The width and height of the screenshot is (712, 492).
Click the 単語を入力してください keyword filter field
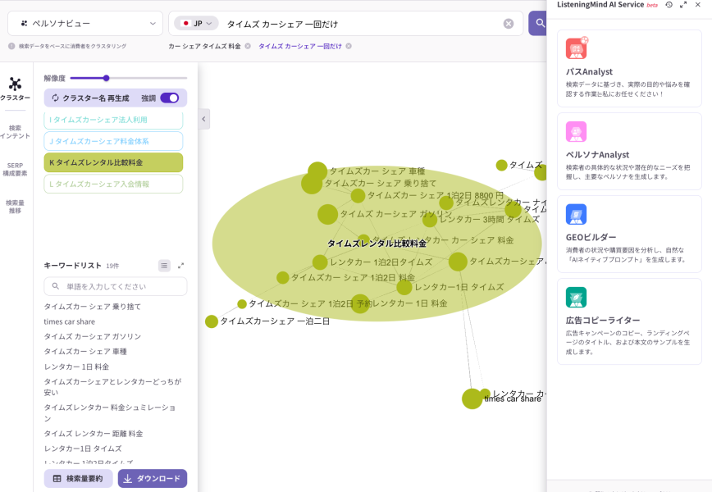coord(116,286)
